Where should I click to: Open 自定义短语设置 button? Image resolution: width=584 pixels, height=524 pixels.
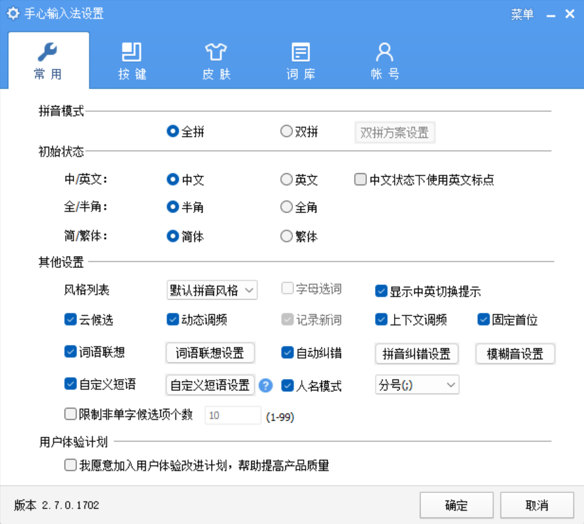click(210, 385)
